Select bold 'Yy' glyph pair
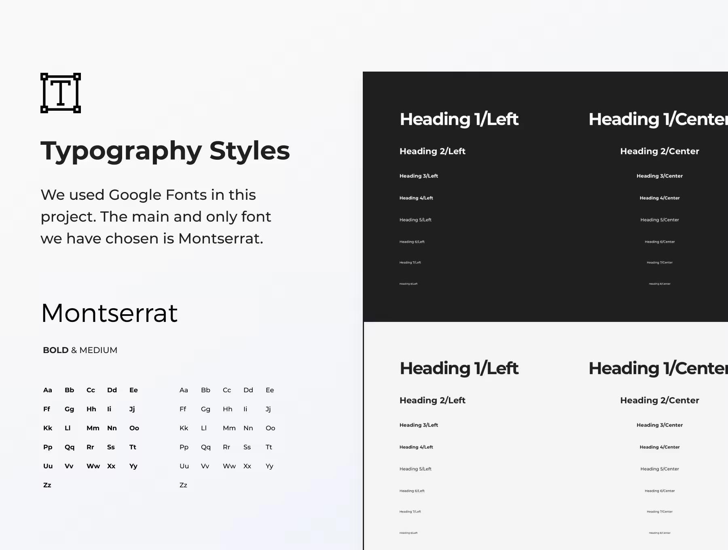The height and width of the screenshot is (550, 728). coord(133,466)
